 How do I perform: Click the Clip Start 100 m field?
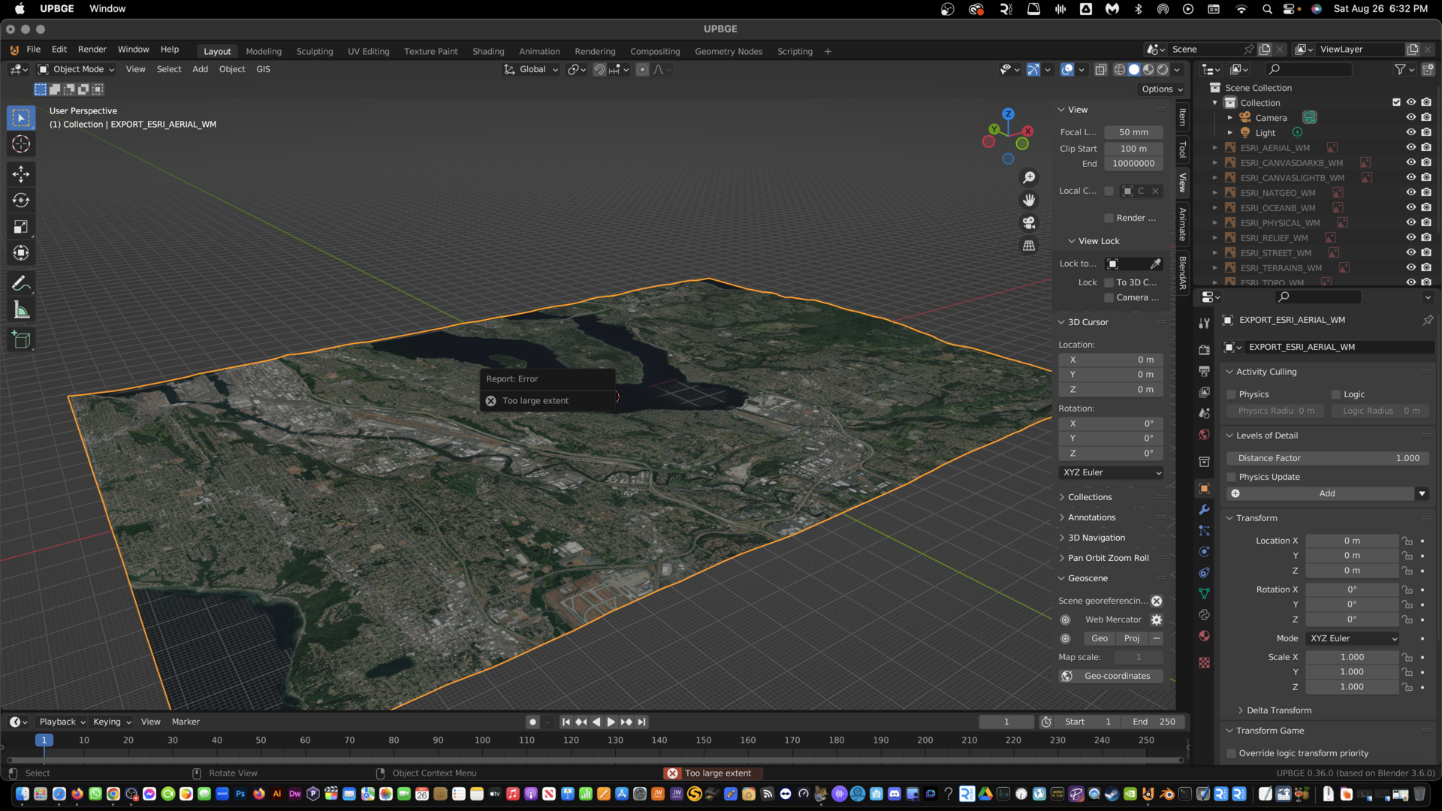tap(1133, 149)
